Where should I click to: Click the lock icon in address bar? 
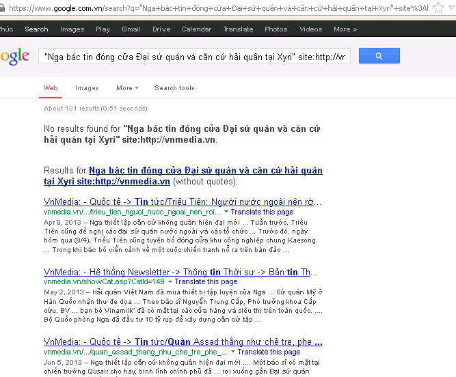coord(2,8)
